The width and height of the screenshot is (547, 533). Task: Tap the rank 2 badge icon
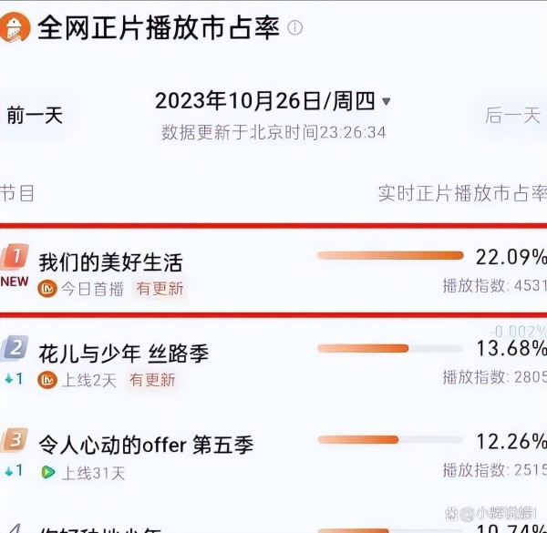pos(15,348)
